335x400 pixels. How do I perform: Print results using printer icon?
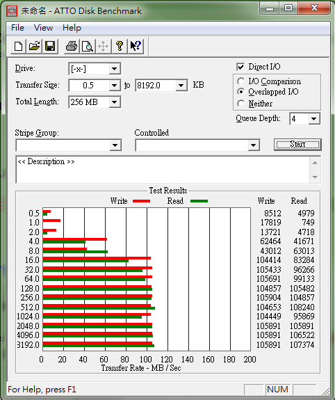(x=72, y=47)
